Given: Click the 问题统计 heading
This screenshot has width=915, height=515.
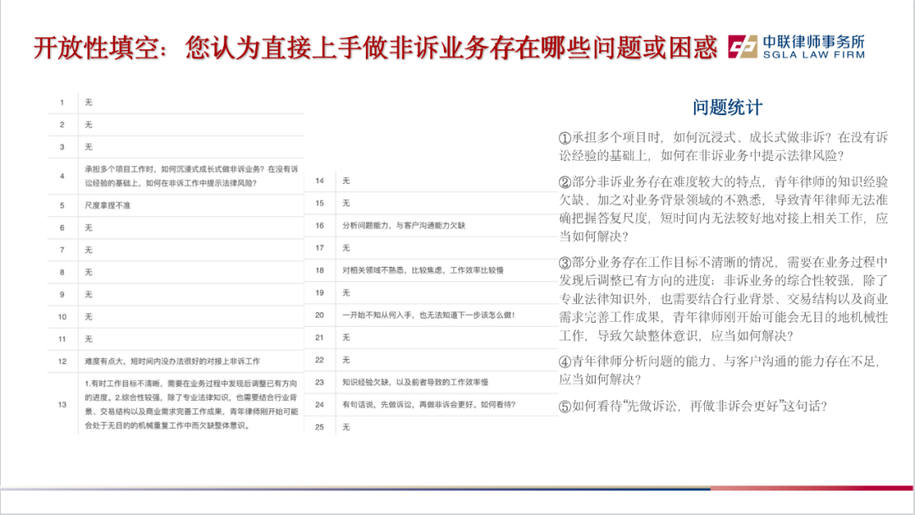Looking at the screenshot, I should click(727, 108).
